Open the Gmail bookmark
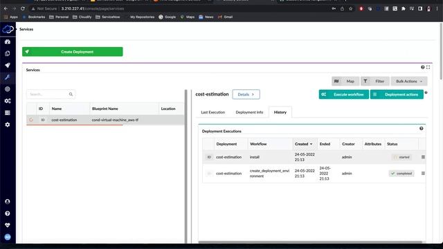The width and height of the screenshot is (443, 249). tap(225, 17)
